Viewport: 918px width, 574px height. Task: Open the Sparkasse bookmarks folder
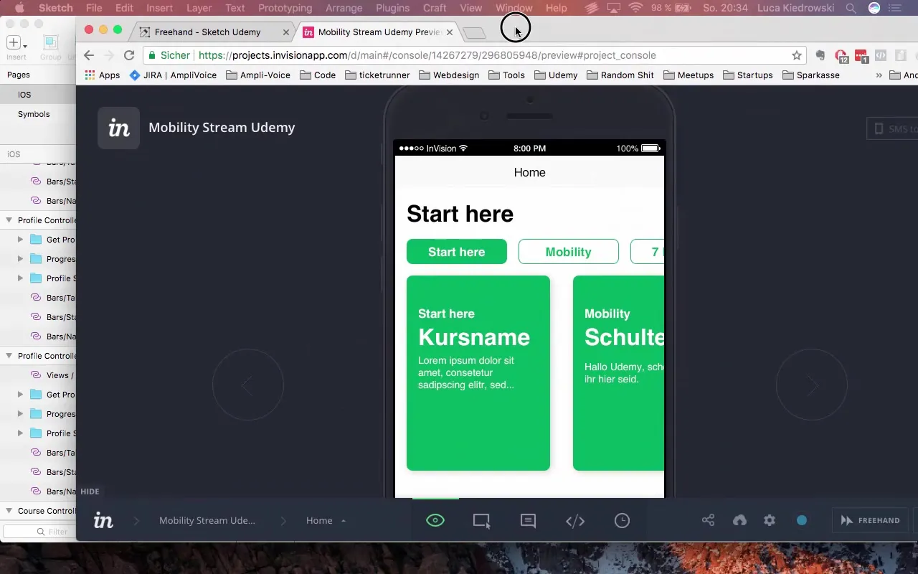811,75
